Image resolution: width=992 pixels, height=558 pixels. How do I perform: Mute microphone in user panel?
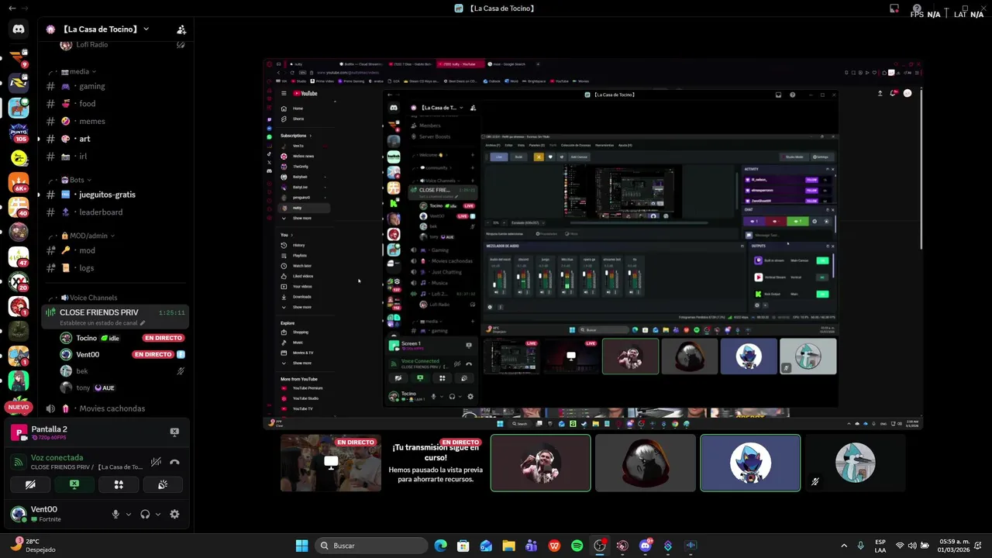point(115,514)
